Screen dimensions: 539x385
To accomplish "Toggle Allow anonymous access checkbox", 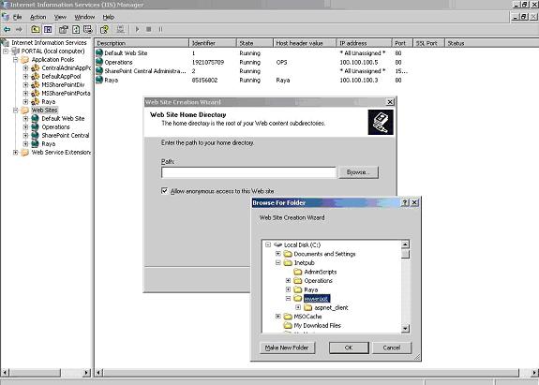I will click(x=164, y=191).
